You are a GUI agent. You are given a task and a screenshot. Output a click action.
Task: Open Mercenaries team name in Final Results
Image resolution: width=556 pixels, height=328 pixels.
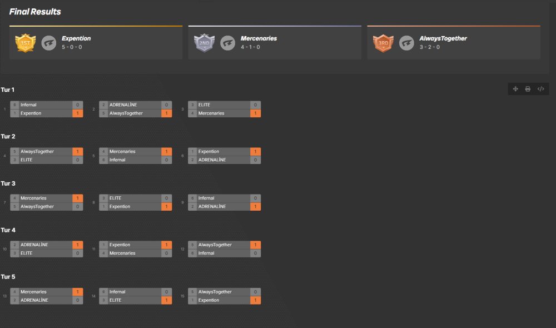pos(259,38)
